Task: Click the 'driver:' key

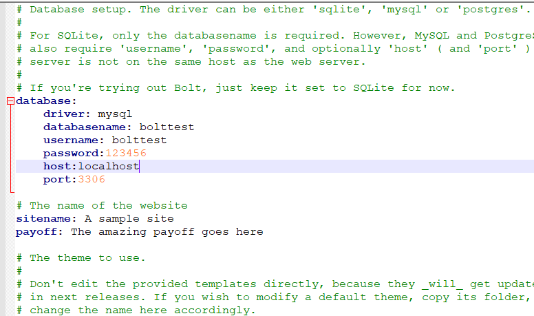Action: pyautogui.click(x=67, y=114)
